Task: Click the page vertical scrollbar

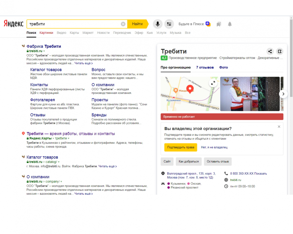Action: tap(291, 58)
